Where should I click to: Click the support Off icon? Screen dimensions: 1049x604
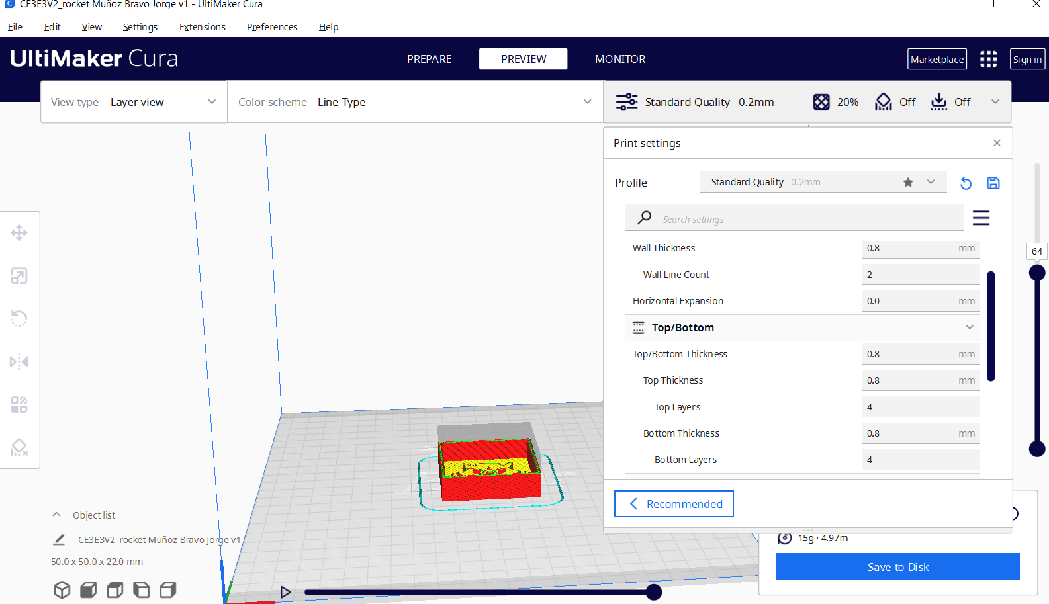click(x=884, y=102)
